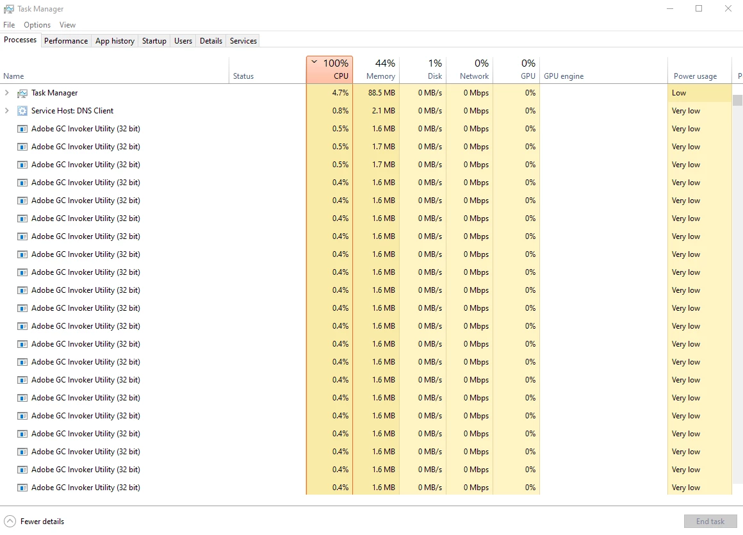The height and width of the screenshot is (535, 743).
Task: Click the vertical scrollbar thumb
Action: coord(737,100)
